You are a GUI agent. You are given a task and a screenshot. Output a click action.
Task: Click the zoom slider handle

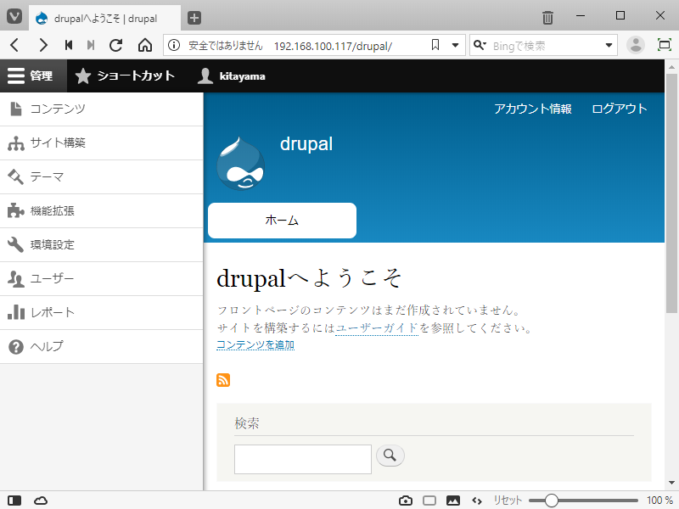pos(551,501)
